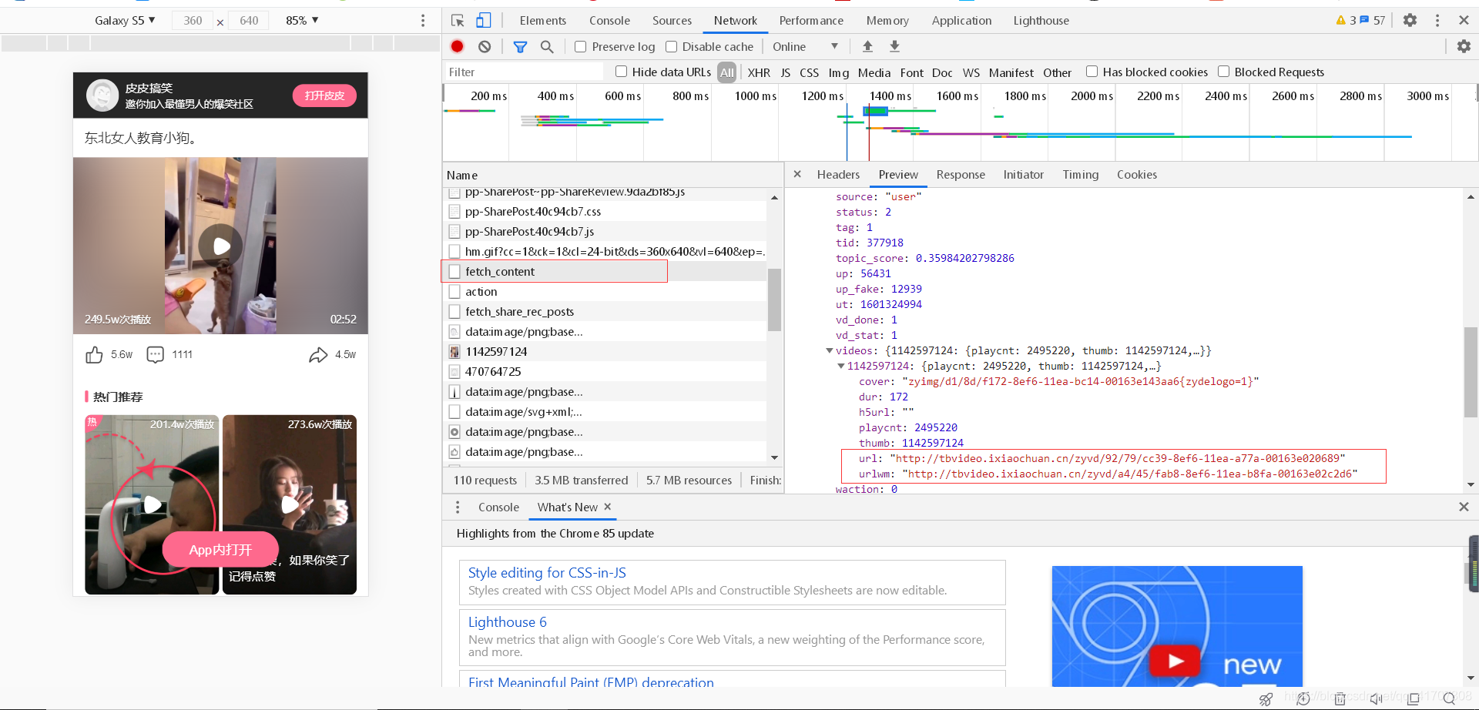Open device toolbar more options menu
This screenshot has height=710, width=1479.
423,21
